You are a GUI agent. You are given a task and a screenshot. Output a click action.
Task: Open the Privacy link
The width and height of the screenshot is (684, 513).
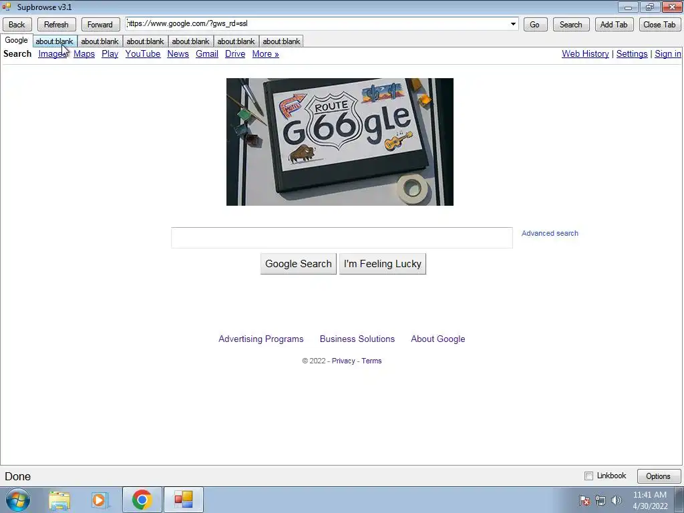343,361
